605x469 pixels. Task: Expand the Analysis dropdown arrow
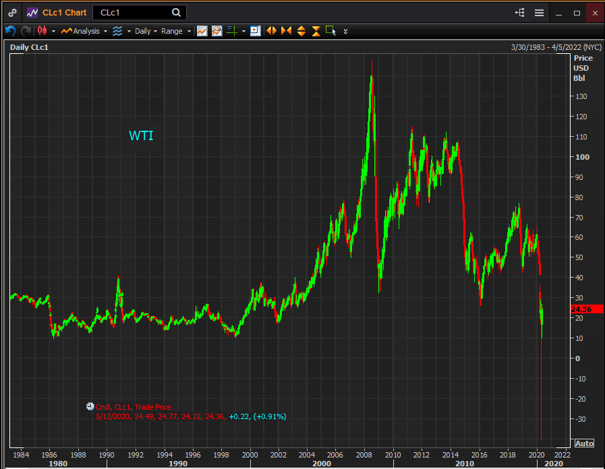pyautogui.click(x=105, y=31)
